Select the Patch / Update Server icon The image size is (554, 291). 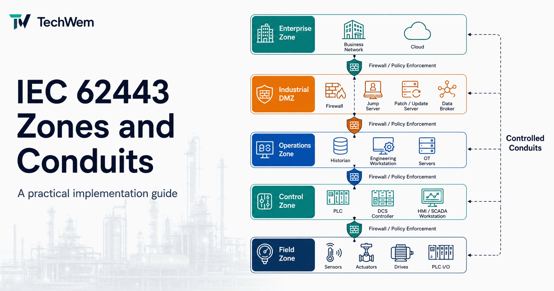click(411, 89)
